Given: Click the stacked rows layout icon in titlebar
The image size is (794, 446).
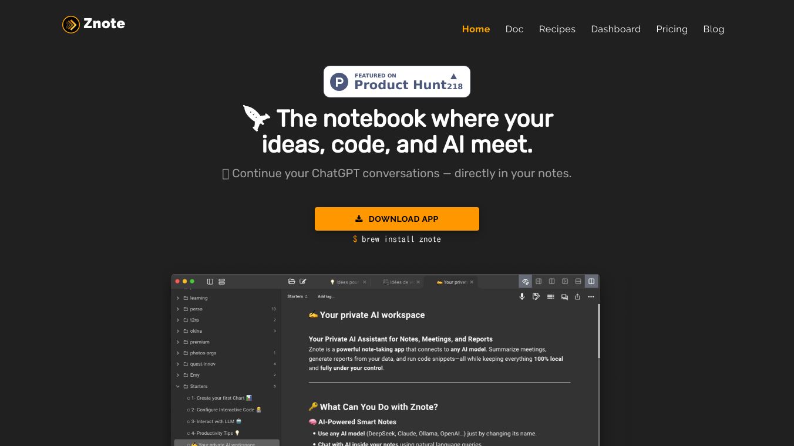Looking at the screenshot, I should [x=221, y=282].
